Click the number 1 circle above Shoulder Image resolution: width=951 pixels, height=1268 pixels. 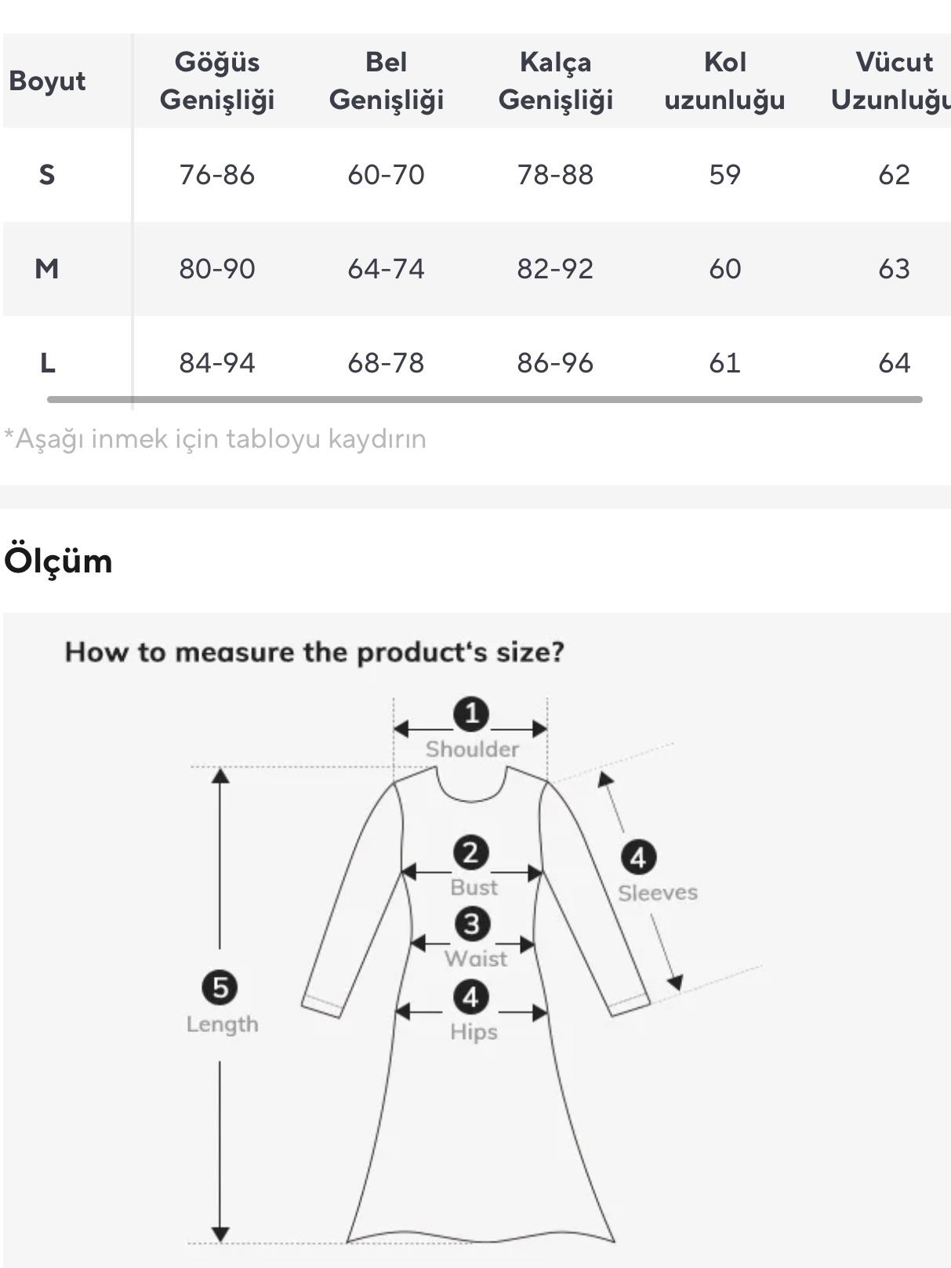(471, 714)
